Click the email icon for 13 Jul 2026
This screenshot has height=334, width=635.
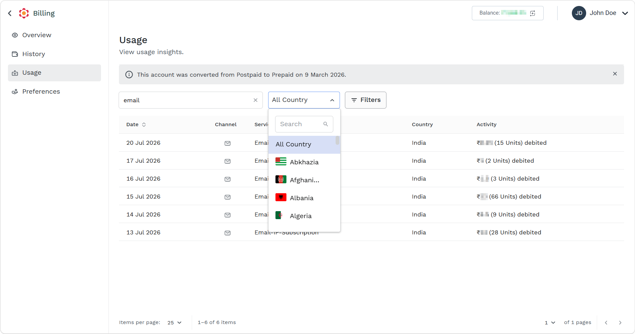pos(228,233)
